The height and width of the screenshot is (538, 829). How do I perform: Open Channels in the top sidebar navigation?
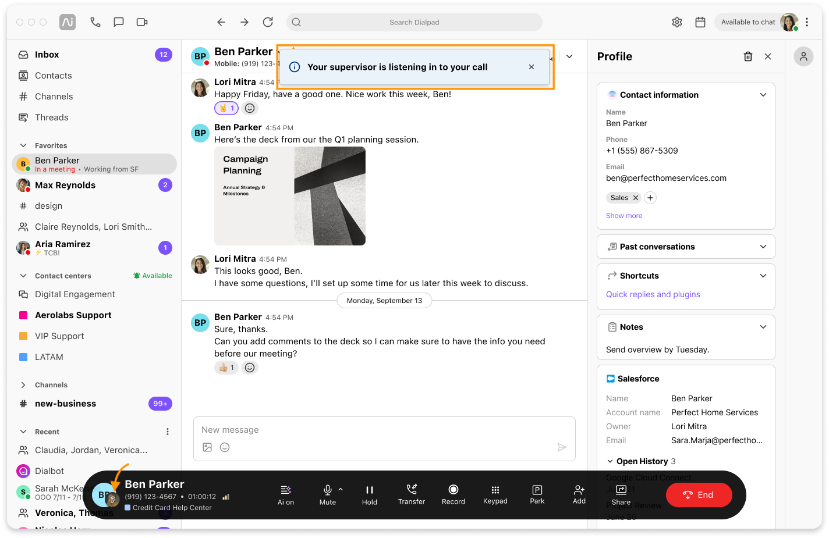94,97
